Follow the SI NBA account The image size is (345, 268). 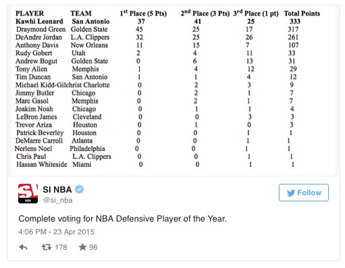coord(304,193)
